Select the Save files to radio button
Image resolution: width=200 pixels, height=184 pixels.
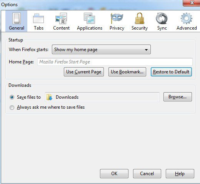coord(12,97)
